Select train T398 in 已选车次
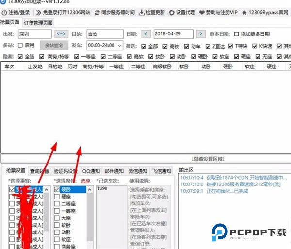291x249 pixels. 102,189
